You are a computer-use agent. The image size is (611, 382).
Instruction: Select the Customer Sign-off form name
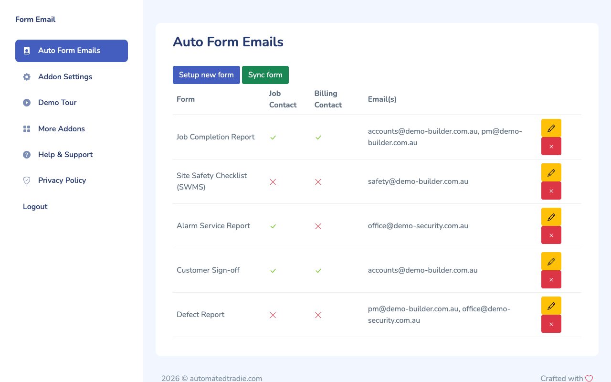208,270
